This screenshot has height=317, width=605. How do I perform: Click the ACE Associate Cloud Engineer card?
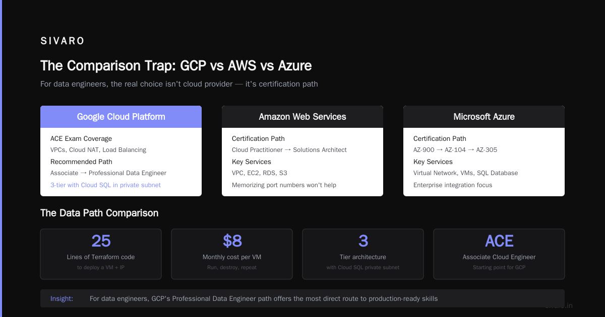(x=499, y=254)
